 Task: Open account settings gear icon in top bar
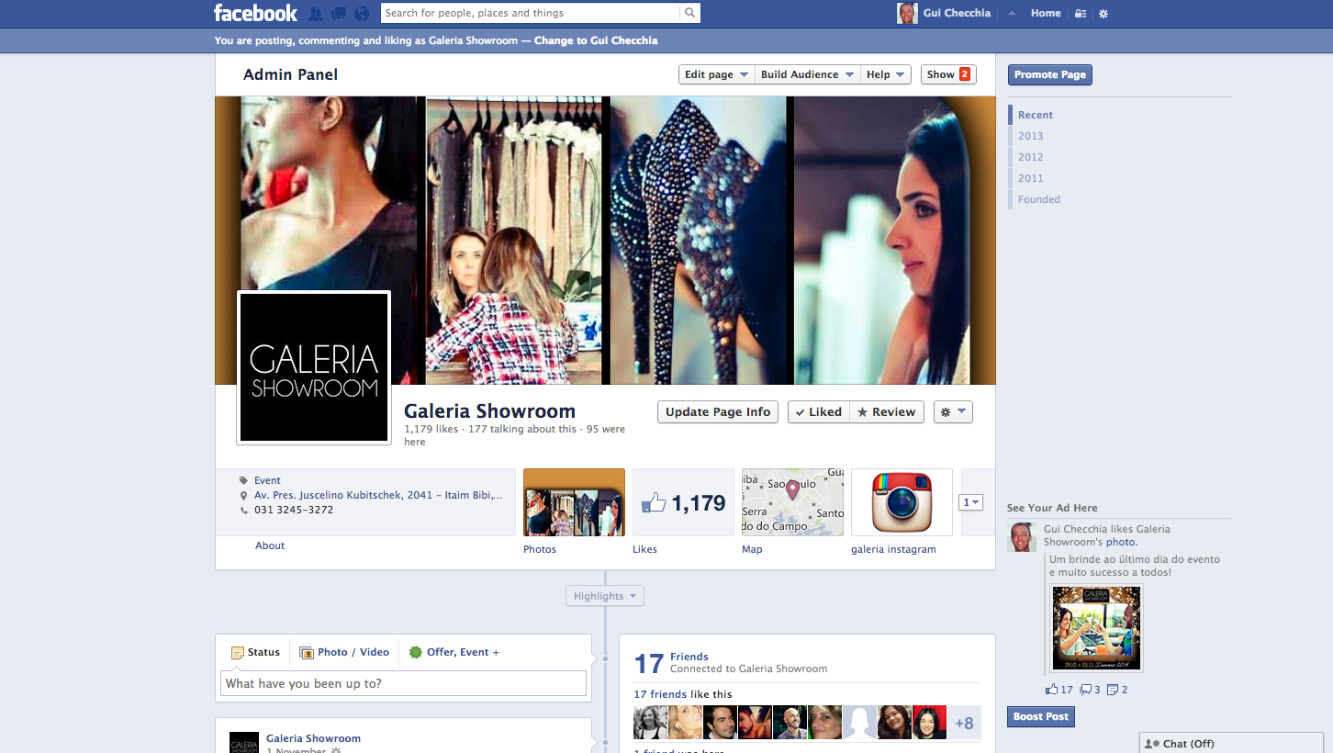click(x=1103, y=14)
